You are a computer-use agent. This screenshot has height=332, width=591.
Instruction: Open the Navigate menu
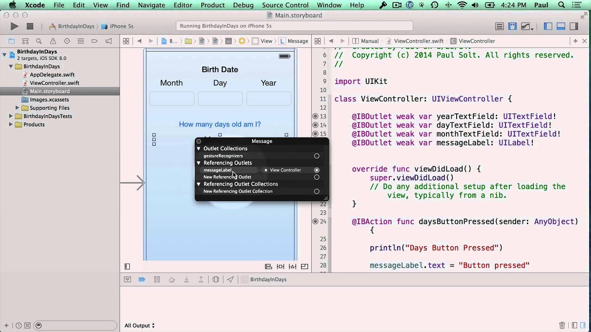click(151, 5)
